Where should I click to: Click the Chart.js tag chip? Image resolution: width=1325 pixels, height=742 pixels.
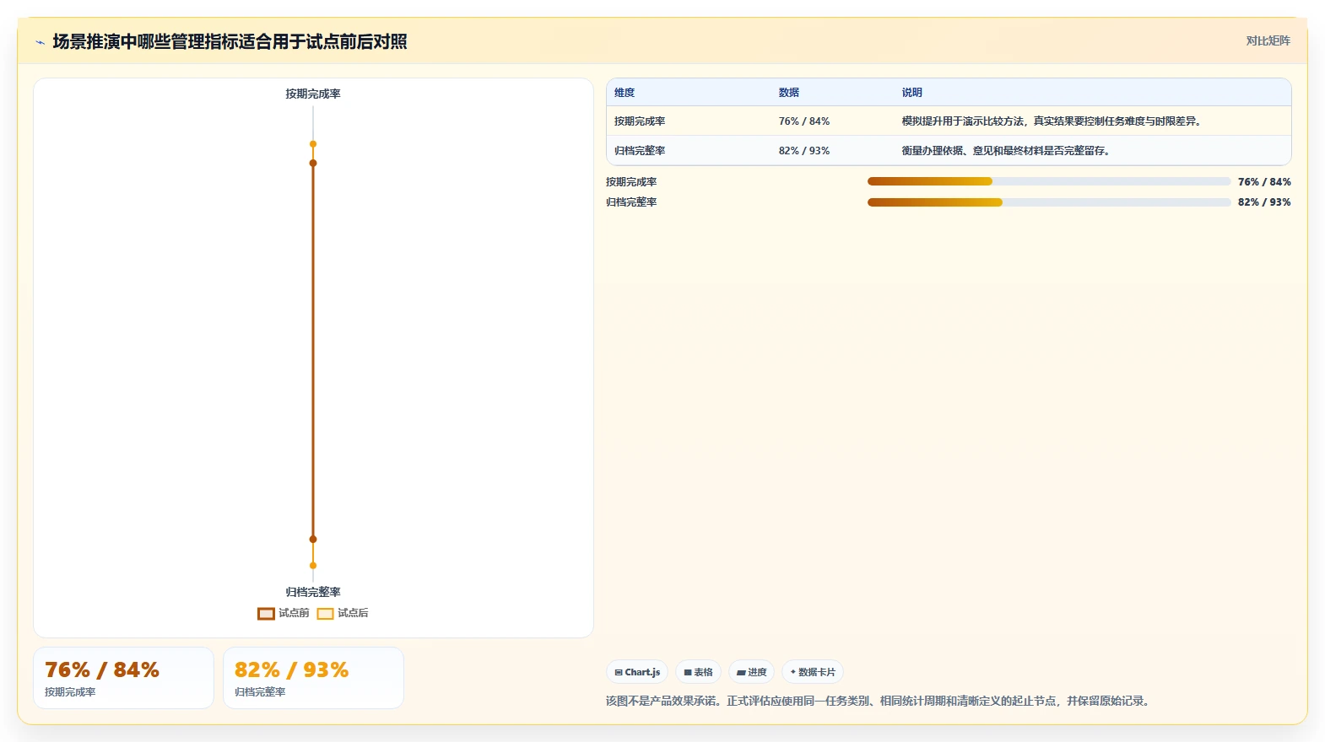[637, 672]
